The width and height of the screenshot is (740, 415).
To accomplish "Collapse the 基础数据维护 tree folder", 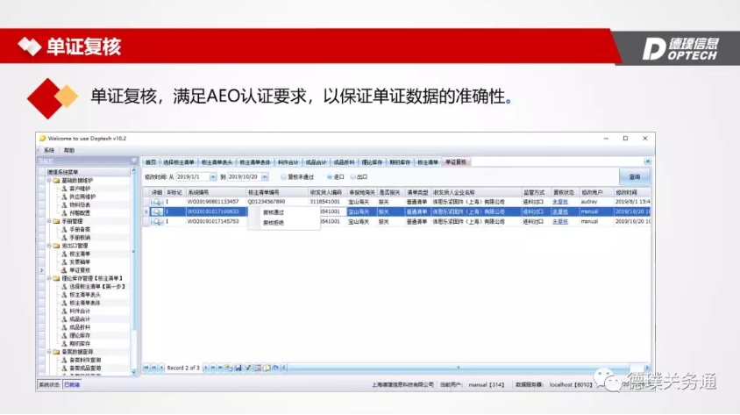I will pos(48,180).
